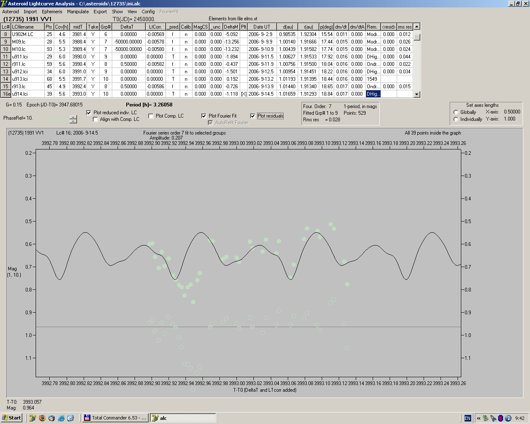
Task: Open the Manipulate menu
Action: coord(78,12)
